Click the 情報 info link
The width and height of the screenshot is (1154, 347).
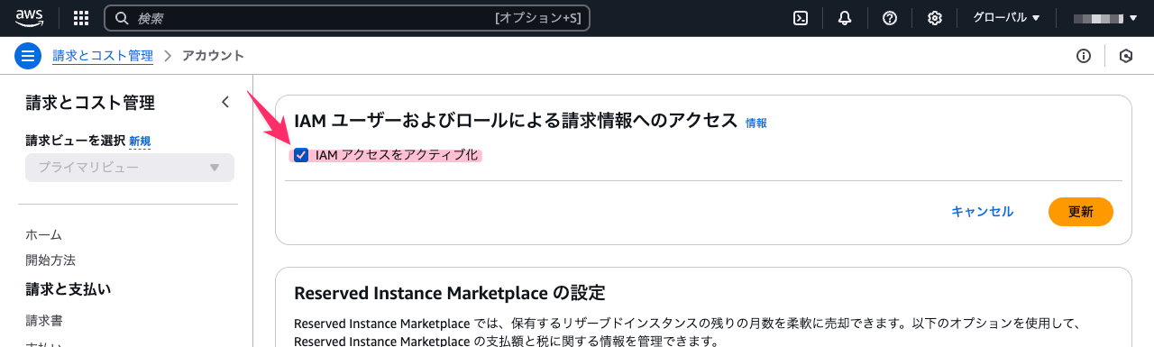(x=756, y=123)
